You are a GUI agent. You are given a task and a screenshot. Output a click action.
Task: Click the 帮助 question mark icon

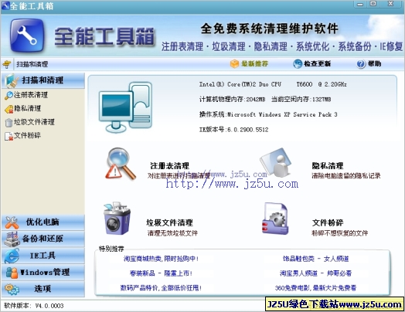[361, 64]
